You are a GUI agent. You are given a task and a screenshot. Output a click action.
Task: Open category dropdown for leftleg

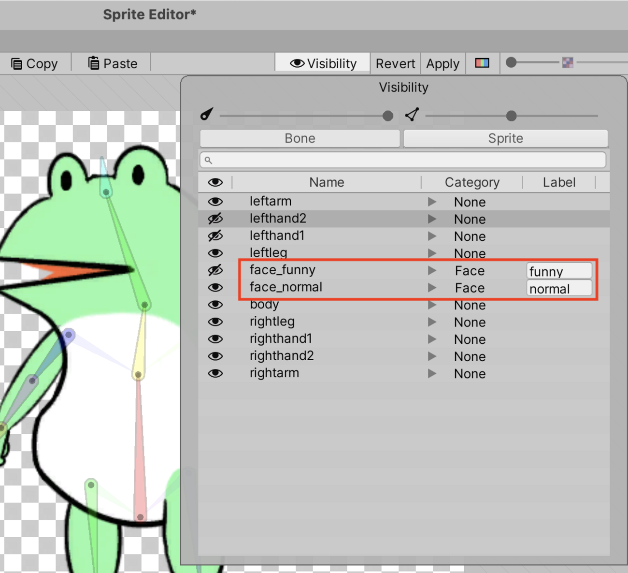(432, 253)
